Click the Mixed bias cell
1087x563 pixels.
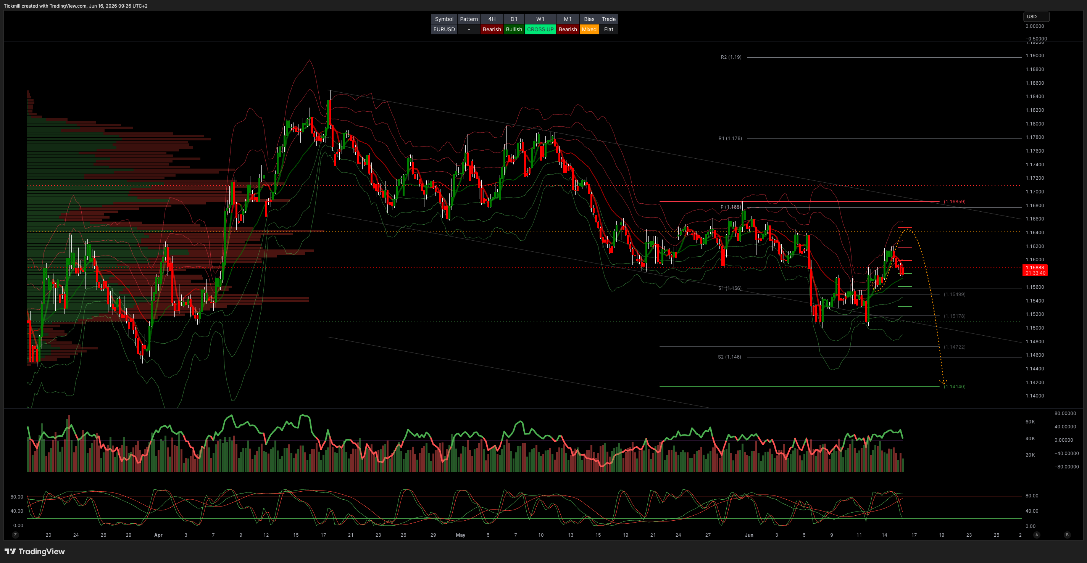[x=589, y=29]
